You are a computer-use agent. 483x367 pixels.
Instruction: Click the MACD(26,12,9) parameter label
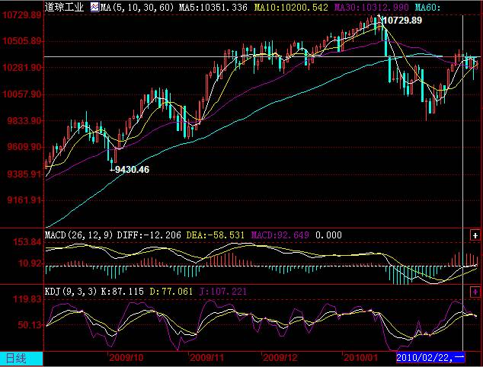[x=79, y=235]
